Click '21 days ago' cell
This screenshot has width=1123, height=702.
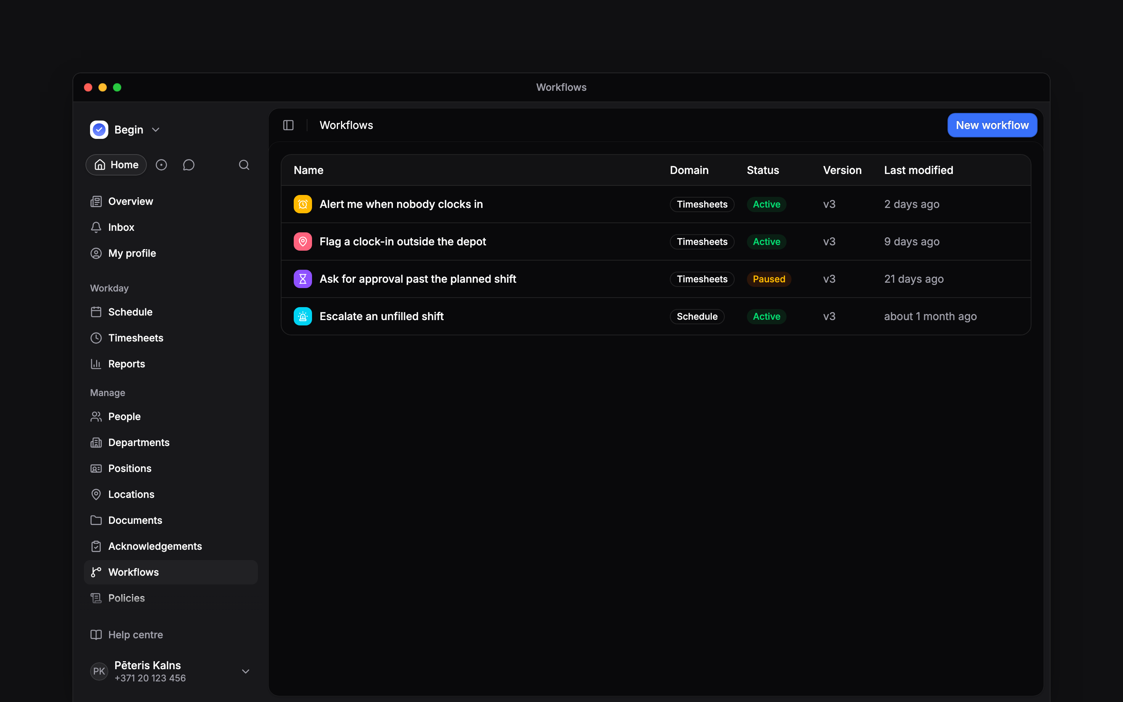pos(914,279)
